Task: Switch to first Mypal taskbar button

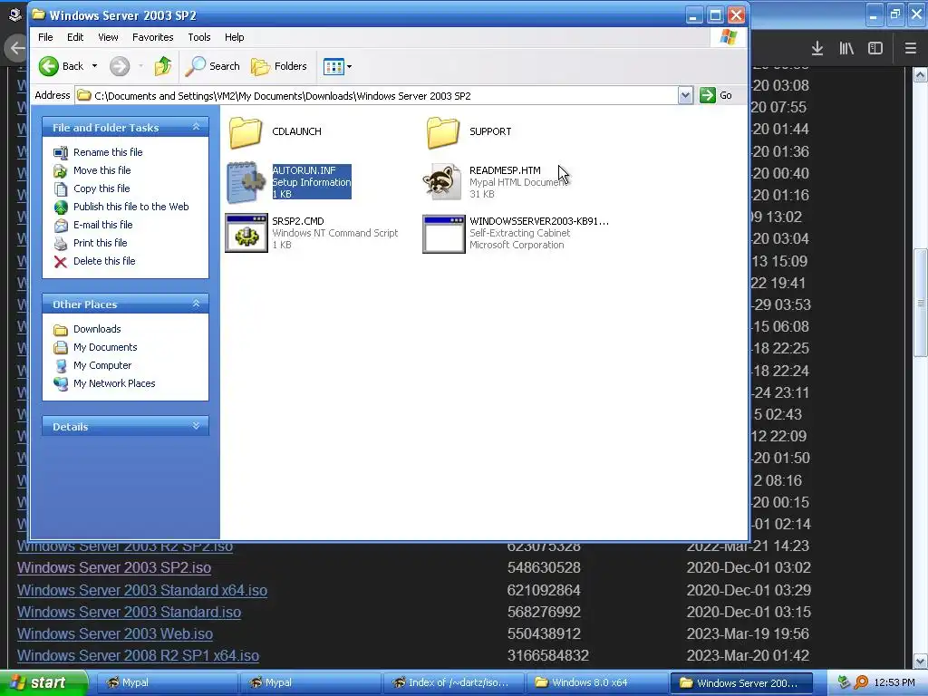Action: tap(167, 683)
